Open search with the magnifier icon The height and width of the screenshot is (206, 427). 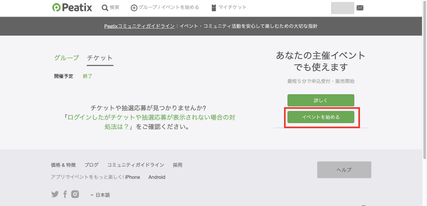pyautogui.click(x=105, y=7)
